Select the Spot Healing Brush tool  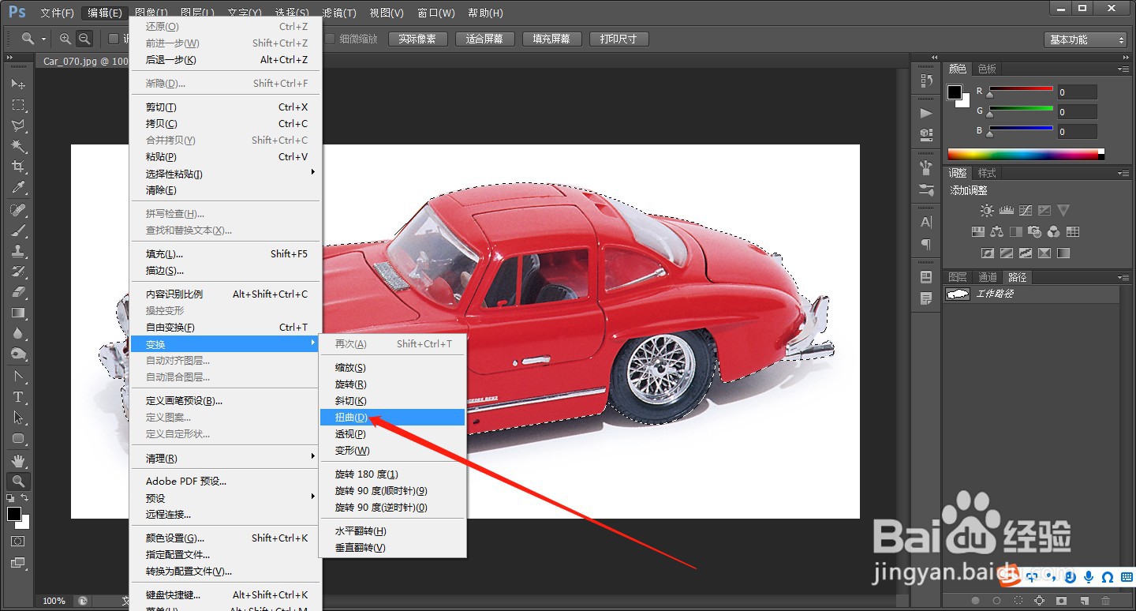[18, 210]
